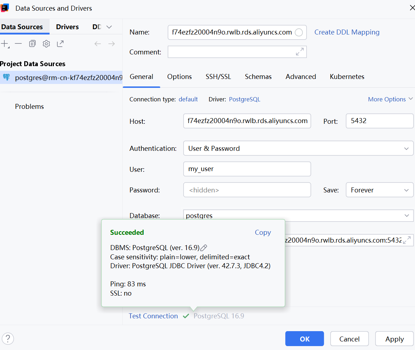Open the Options tab
The image size is (415, 350).
179,76
